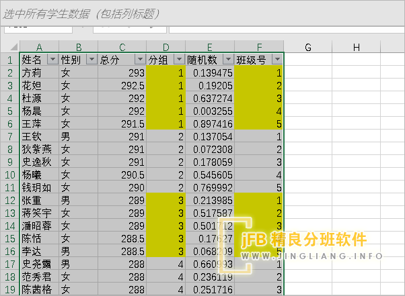This screenshot has height=296, width=405.
Task: Click the random number cell 0.637274
Action: (x=210, y=98)
